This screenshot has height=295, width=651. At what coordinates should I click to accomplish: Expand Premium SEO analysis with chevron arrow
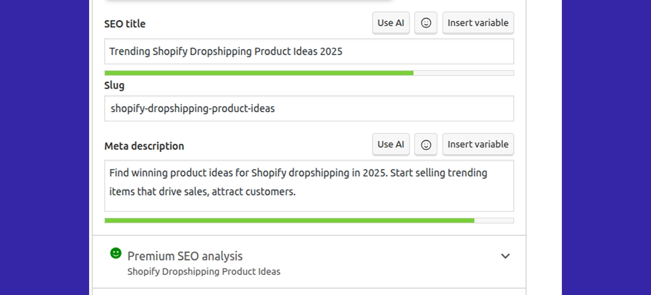pos(505,256)
